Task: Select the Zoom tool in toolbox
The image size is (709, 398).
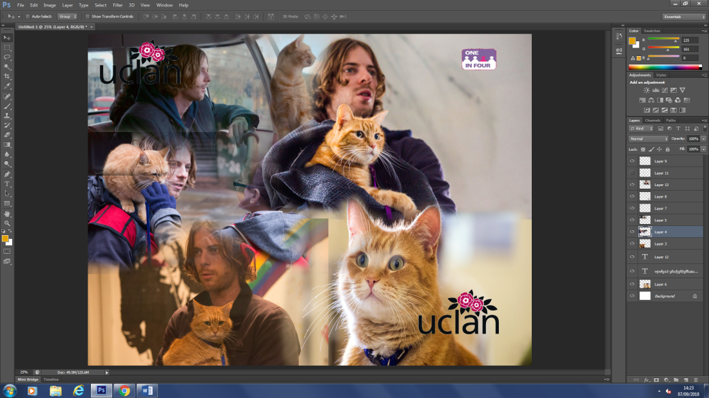Action: 7,223
